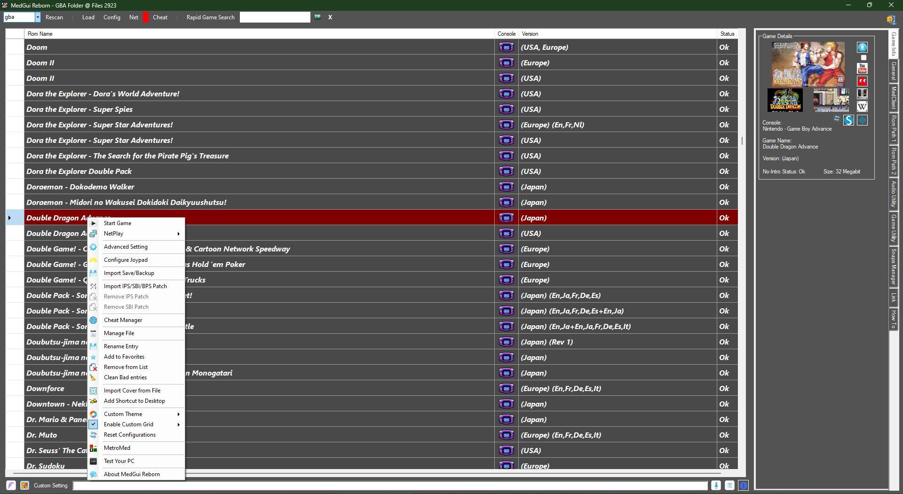Click the row arrow for Double Dragon Advance
Viewport: 903px width, 494px height.
point(9,218)
